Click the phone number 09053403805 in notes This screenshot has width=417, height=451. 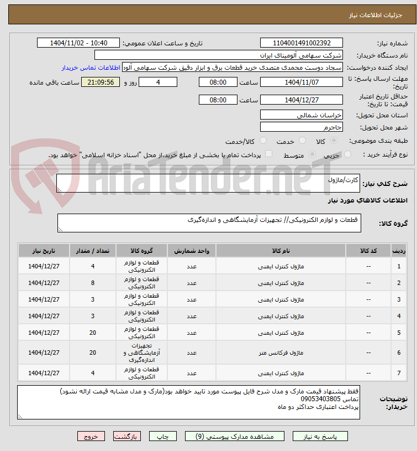[x=320, y=399]
